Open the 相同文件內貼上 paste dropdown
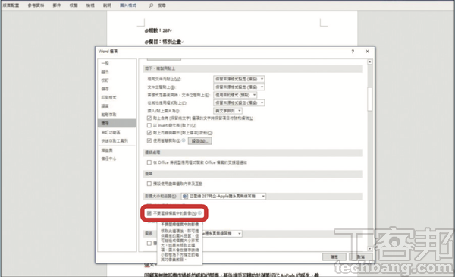The image size is (455, 277). (239, 79)
